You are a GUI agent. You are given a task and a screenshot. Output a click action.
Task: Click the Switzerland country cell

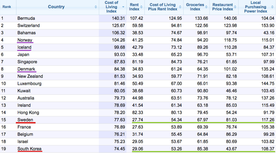(29, 26)
